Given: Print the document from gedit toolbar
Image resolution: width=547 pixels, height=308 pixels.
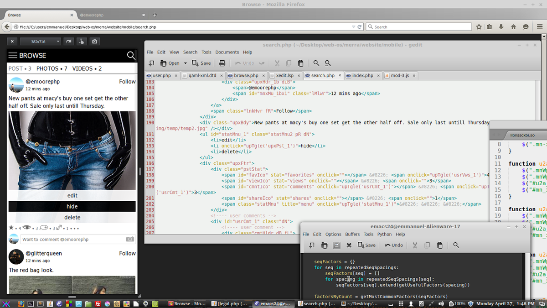Looking at the screenshot, I should (x=222, y=63).
